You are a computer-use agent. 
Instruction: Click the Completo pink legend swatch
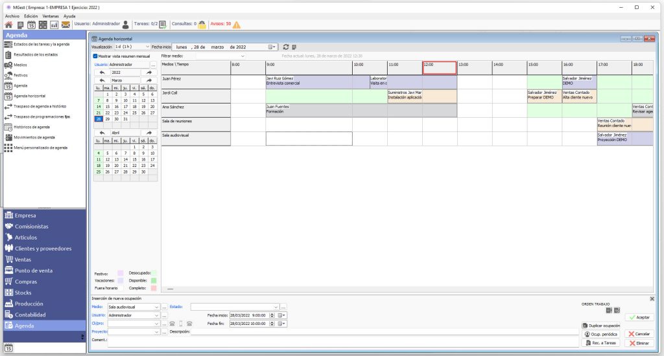(154, 288)
